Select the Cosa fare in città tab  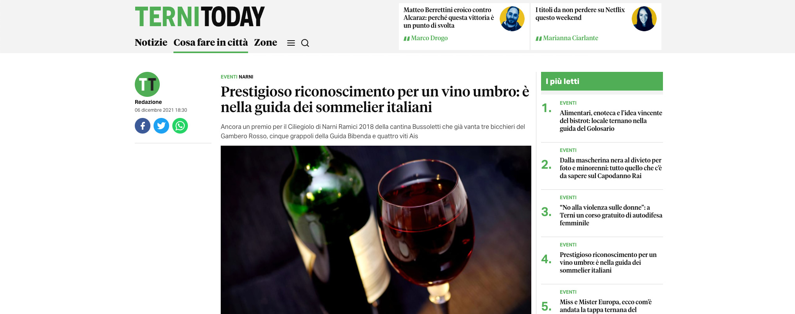tap(211, 42)
